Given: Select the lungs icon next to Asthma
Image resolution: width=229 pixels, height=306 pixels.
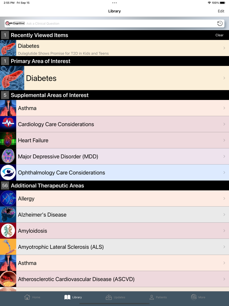Looking at the screenshot, I should point(8,108).
